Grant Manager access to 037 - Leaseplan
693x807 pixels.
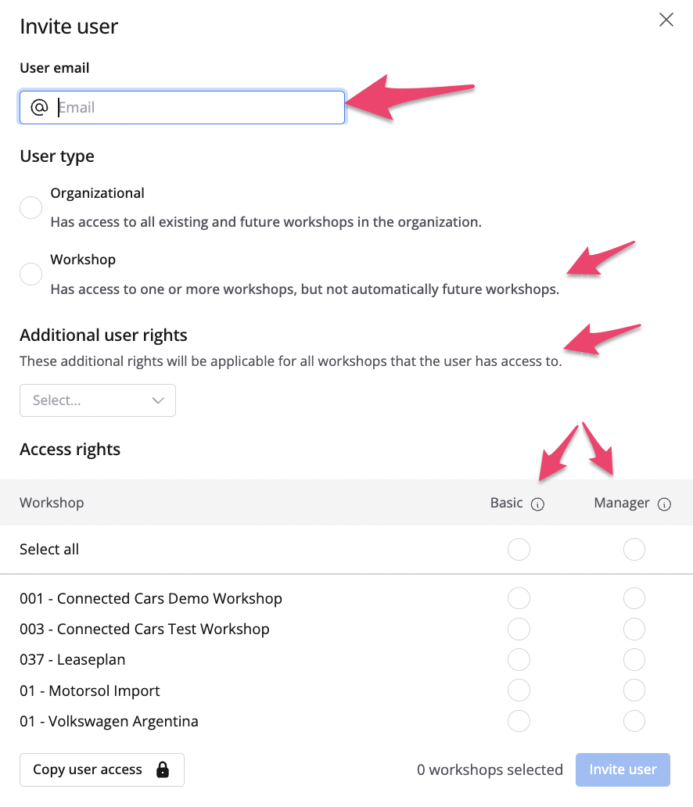point(634,659)
